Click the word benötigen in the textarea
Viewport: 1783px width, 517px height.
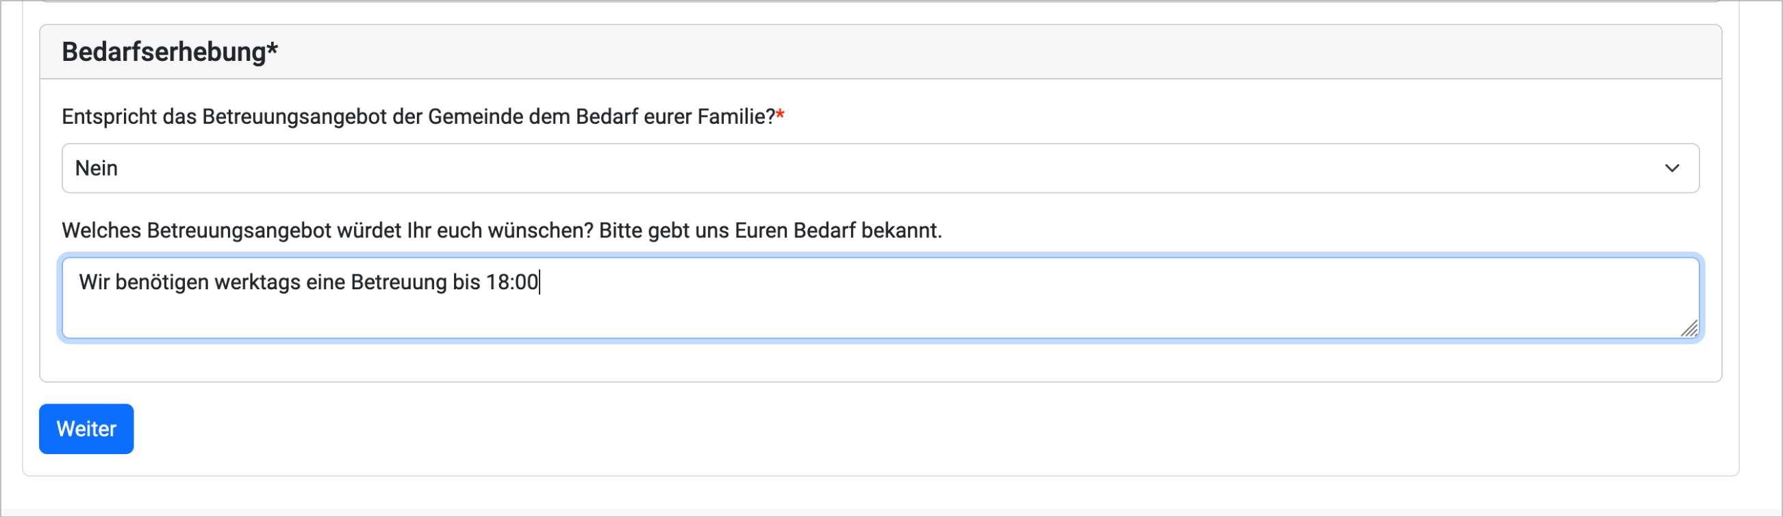(162, 282)
